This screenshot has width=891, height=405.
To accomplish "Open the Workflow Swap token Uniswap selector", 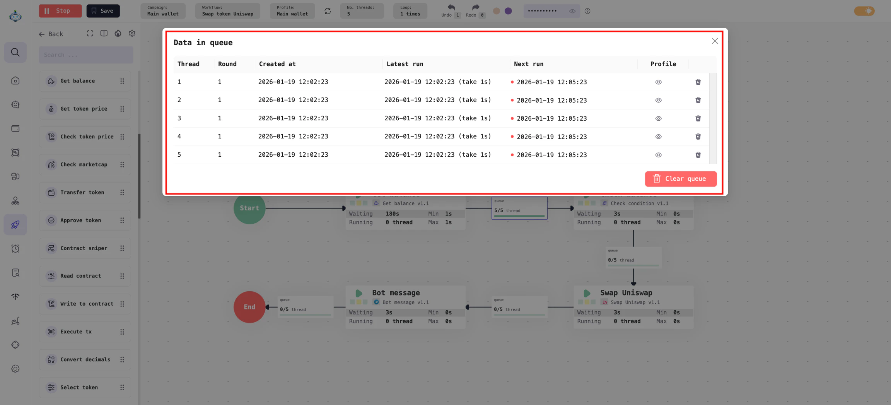I will pos(227,11).
